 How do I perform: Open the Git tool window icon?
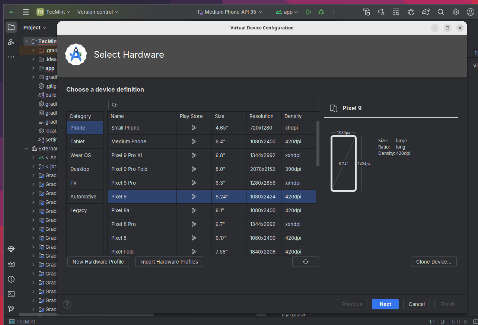[11, 309]
